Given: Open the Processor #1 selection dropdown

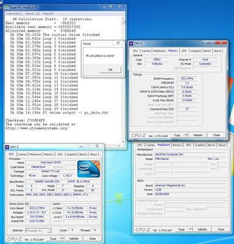Looking at the screenshot, I should pos(38,231).
